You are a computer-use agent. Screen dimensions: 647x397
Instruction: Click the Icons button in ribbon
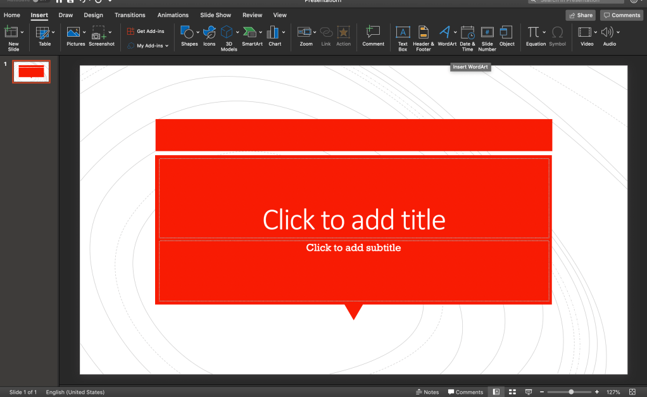pos(209,35)
